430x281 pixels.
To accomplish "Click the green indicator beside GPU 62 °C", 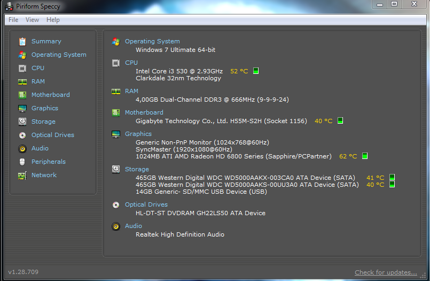I will (x=365, y=156).
